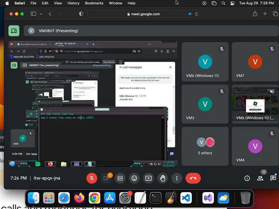Select VM4 participant tile

click(255, 146)
